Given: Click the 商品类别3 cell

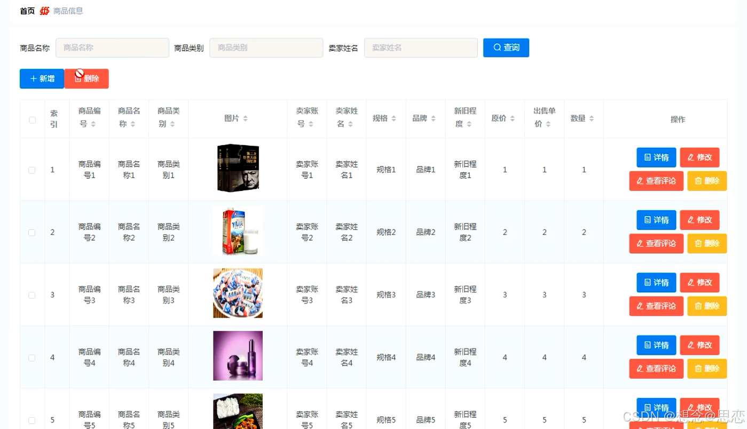Looking at the screenshot, I should tap(169, 295).
